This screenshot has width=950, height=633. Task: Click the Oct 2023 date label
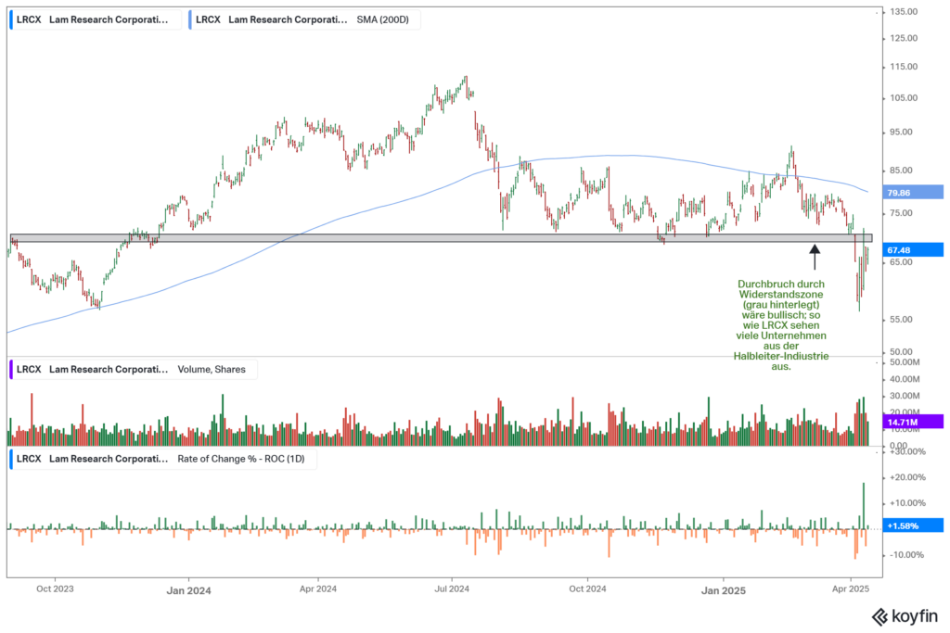pos(55,589)
